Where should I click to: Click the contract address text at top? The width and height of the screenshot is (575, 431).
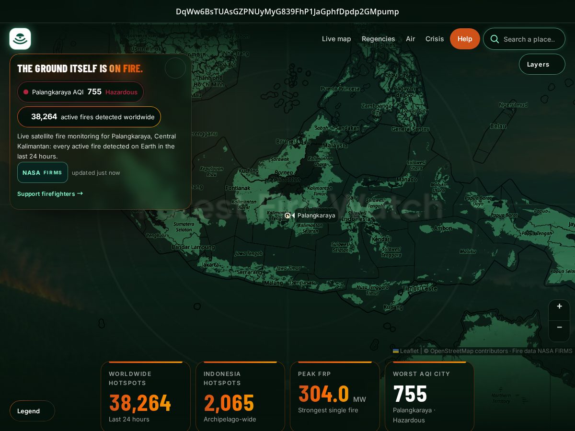tap(287, 11)
